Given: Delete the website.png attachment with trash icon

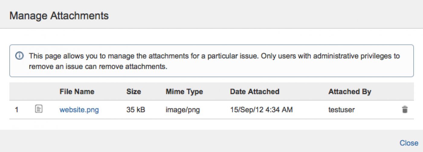Looking at the screenshot, I should pyautogui.click(x=405, y=110).
